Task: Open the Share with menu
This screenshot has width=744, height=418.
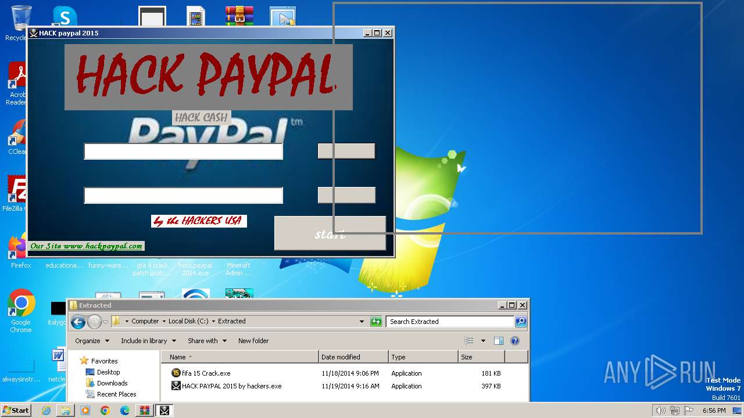Action: pos(207,341)
